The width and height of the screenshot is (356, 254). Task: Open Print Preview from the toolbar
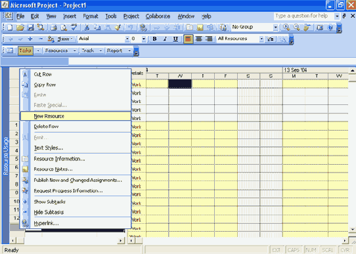point(64,28)
